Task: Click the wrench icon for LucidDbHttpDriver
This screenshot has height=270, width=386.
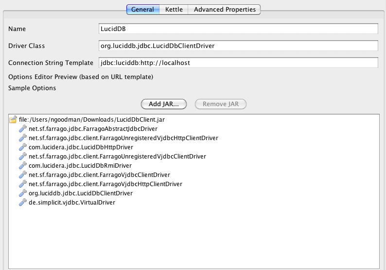Action: tap(23, 147)
